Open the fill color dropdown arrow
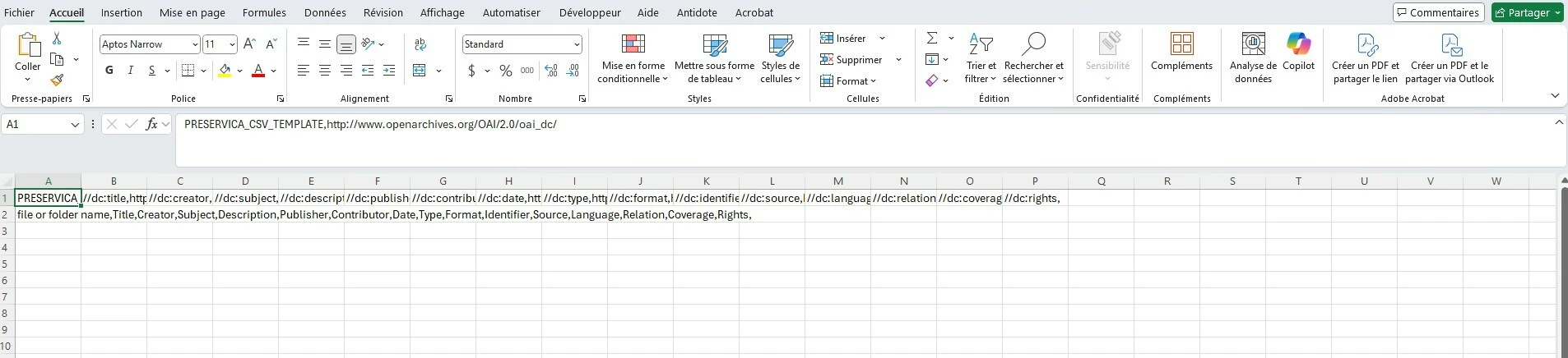 tap(239, 71)
